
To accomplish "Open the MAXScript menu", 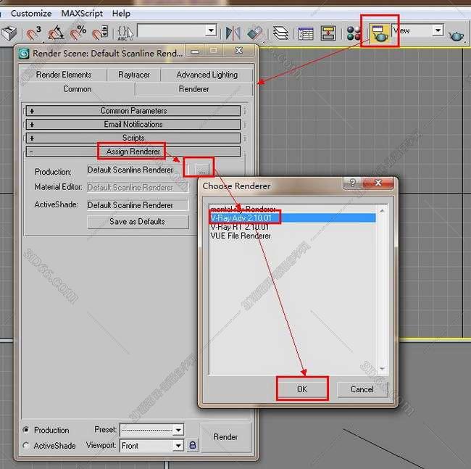I will 82,14.
